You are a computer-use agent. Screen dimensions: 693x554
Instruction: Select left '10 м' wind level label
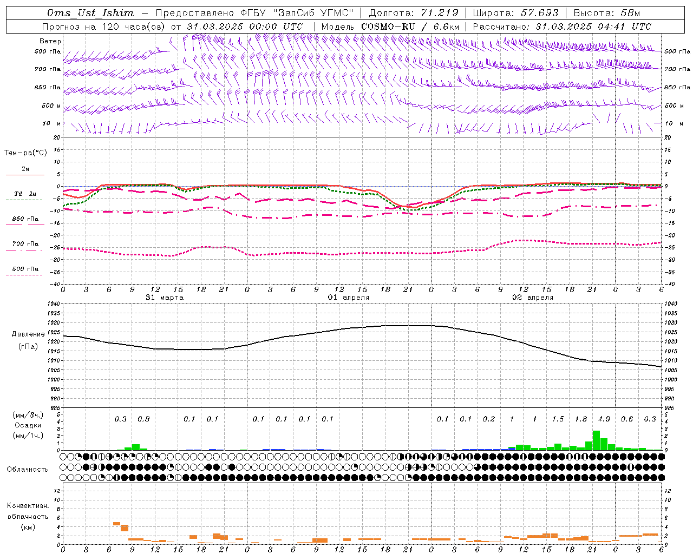[52, 123]
